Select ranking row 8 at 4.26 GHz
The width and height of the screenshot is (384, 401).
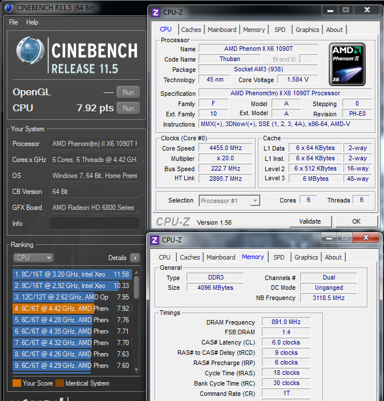(72, 354)
